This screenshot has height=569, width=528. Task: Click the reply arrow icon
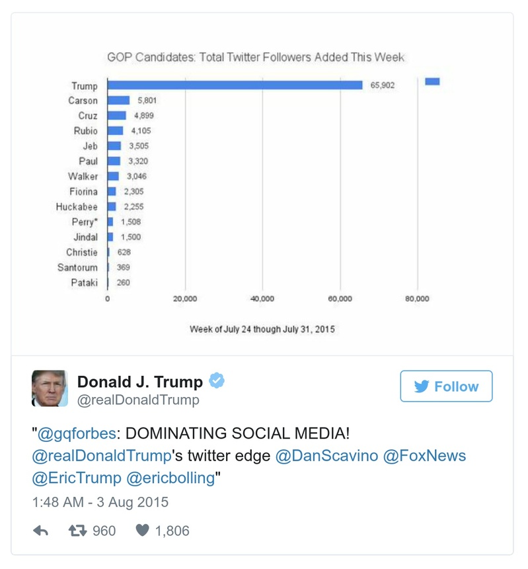coord(41,531)
